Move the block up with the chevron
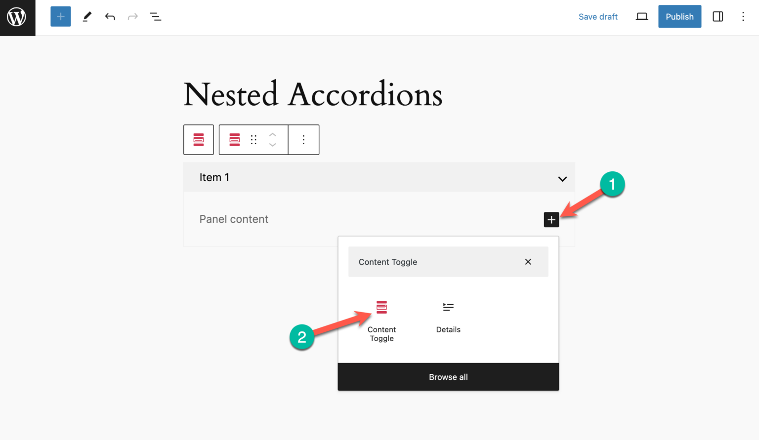 click(272, 134)
